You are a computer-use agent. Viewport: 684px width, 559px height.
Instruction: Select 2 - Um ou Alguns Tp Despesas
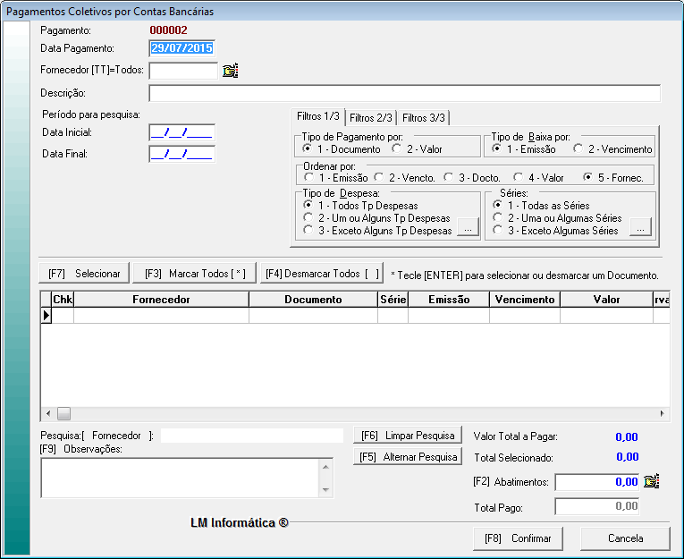[308, 218]
